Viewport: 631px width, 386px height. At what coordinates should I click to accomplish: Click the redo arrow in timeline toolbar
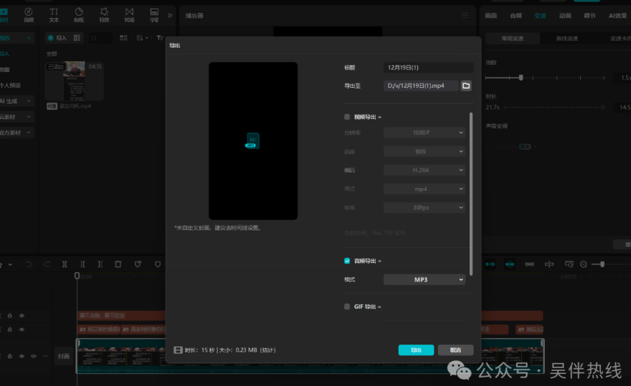click(x=47, y=264)
